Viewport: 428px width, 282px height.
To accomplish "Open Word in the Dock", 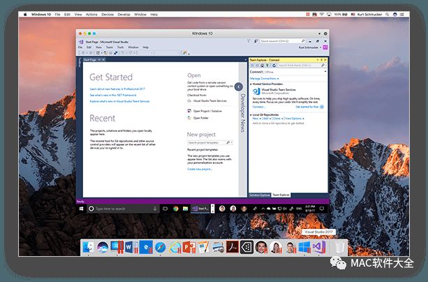I will (x=131, y=247).
